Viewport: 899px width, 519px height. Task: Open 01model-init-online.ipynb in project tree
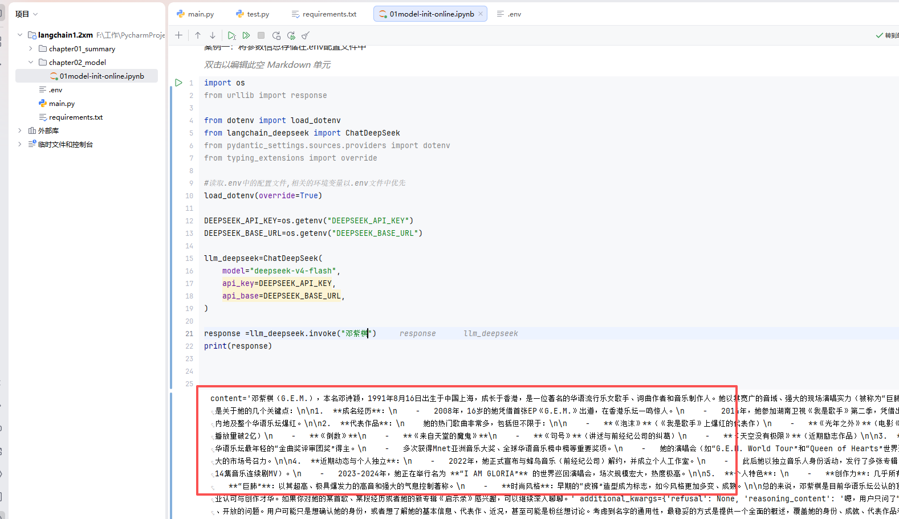(101, 76)
